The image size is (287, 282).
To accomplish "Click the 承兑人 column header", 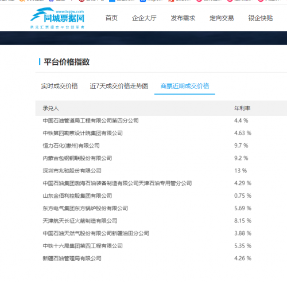I will tap(51, 108).
